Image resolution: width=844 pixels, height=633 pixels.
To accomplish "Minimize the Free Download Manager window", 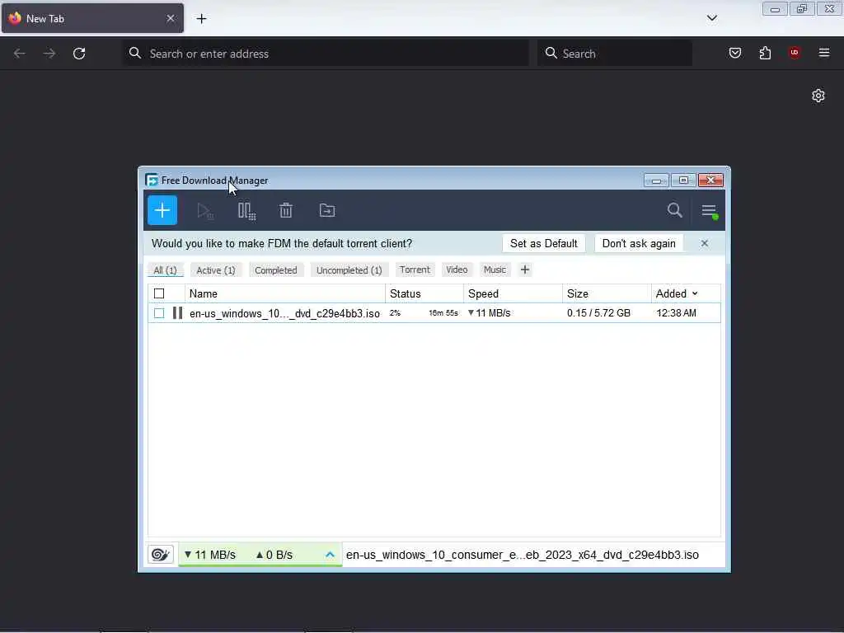I will coord(656,180).
